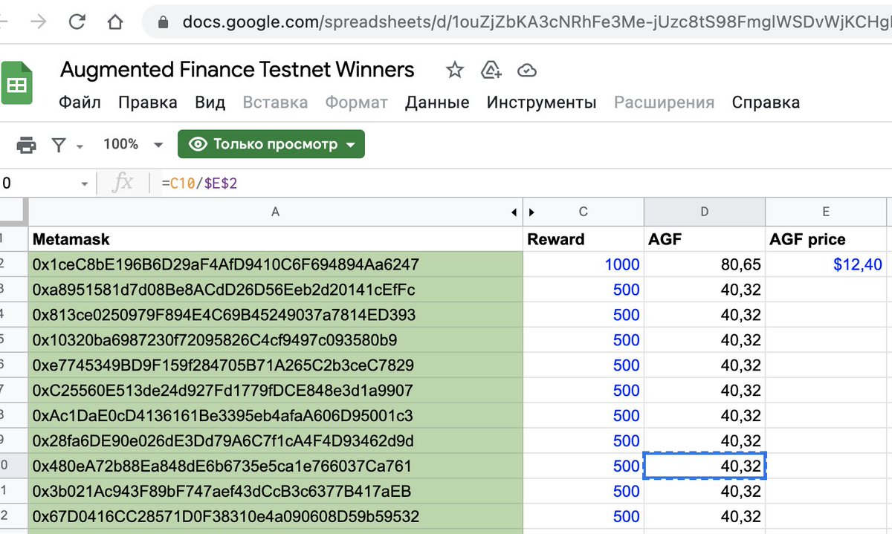Select address 0x28fa6DE90e026dE3Dd79A6C7f1cA4F4D93462d9d

276,441
